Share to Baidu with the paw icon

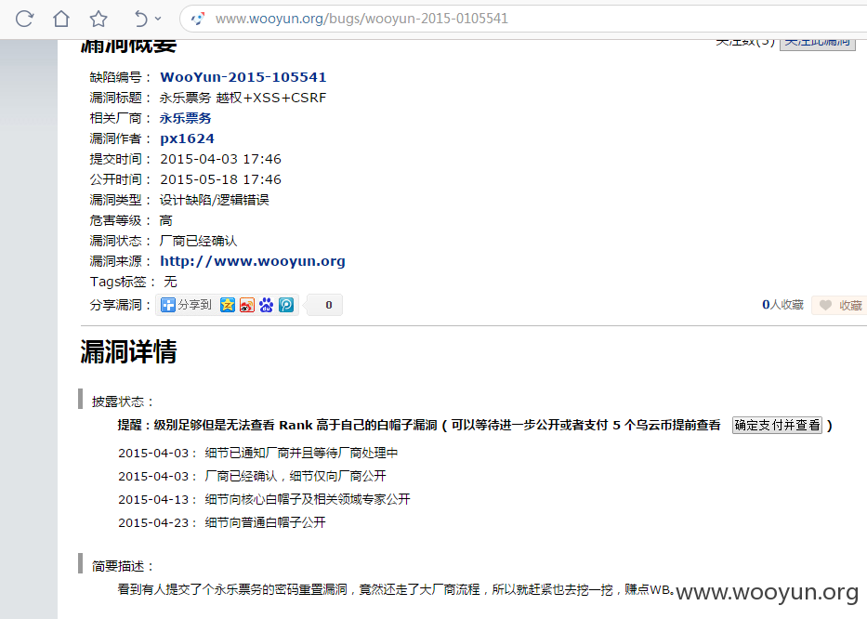[267, 305]
